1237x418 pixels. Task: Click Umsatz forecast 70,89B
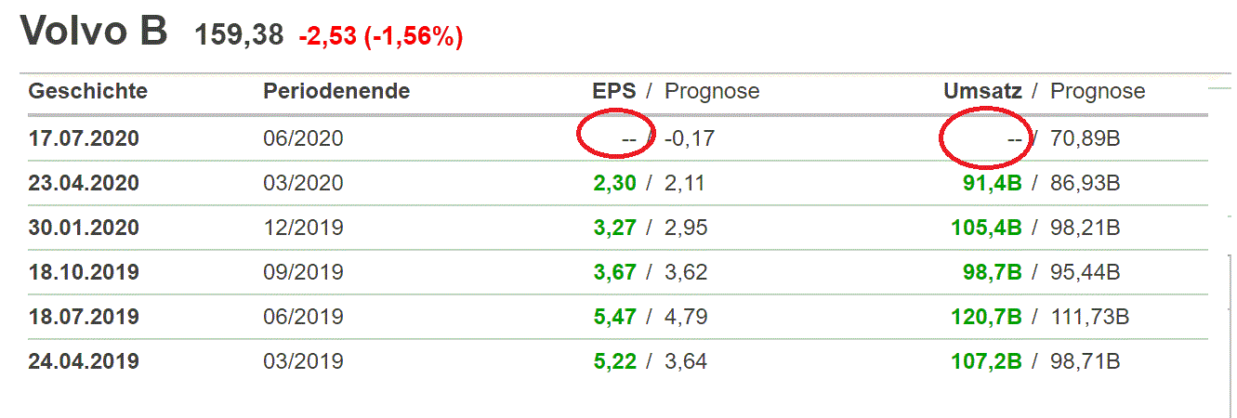coord(1085,138)
